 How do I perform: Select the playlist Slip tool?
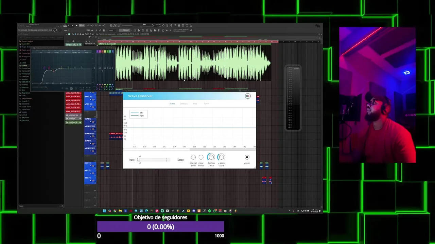click(x=83, y=34)
